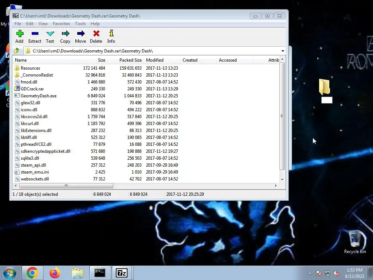Select the GDCrack.rar archive icon
Screen dimensions: 373x280
pyautogui.click(x=17, y=89)
